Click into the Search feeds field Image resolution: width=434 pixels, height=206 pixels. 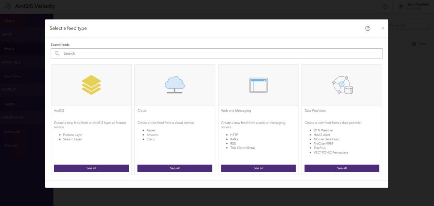(x=217, y=53)
